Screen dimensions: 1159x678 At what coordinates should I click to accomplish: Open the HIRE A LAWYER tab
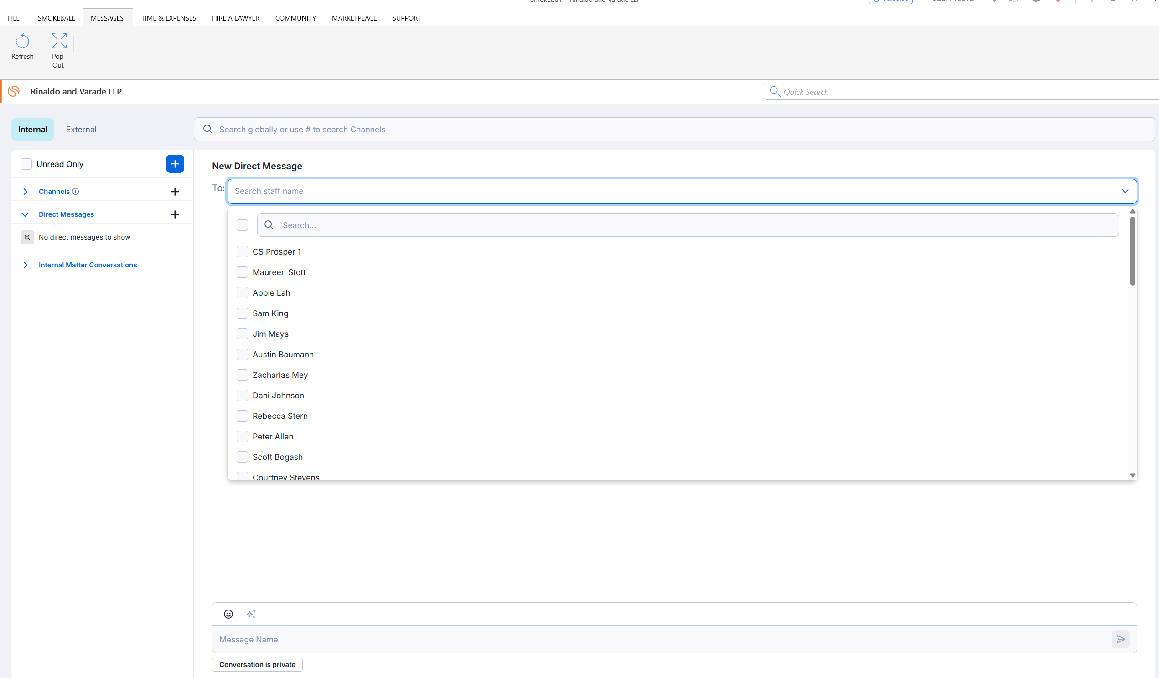tap(235, 18)
